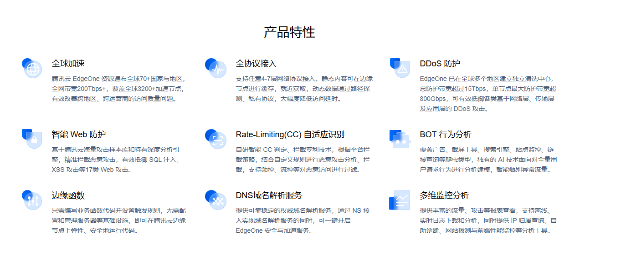
Task: Click the description starting 提供丰富的流量、攻击等报表
Action: 488,220
